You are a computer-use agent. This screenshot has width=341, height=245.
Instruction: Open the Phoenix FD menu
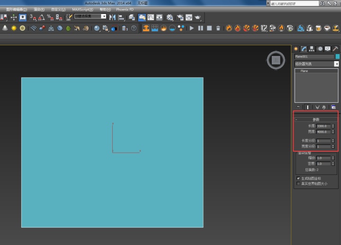(125, 9)
